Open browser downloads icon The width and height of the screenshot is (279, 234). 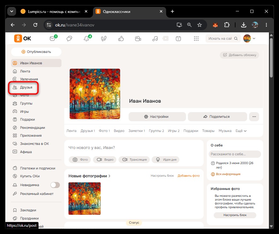pyautogui.click(x=244, y=25)
